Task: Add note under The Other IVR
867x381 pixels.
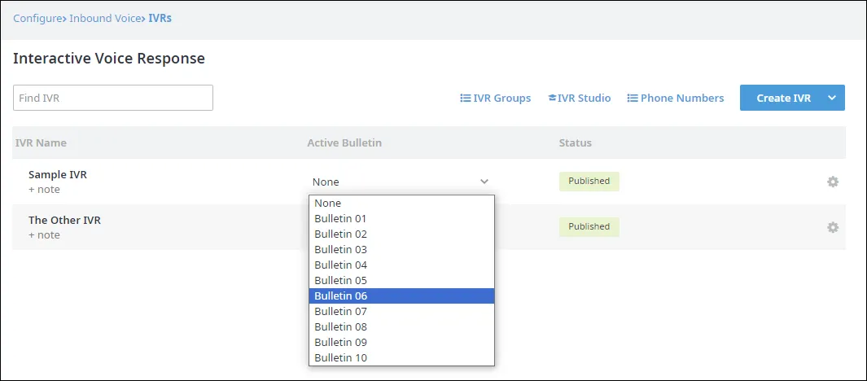Action: pos(44,234)
